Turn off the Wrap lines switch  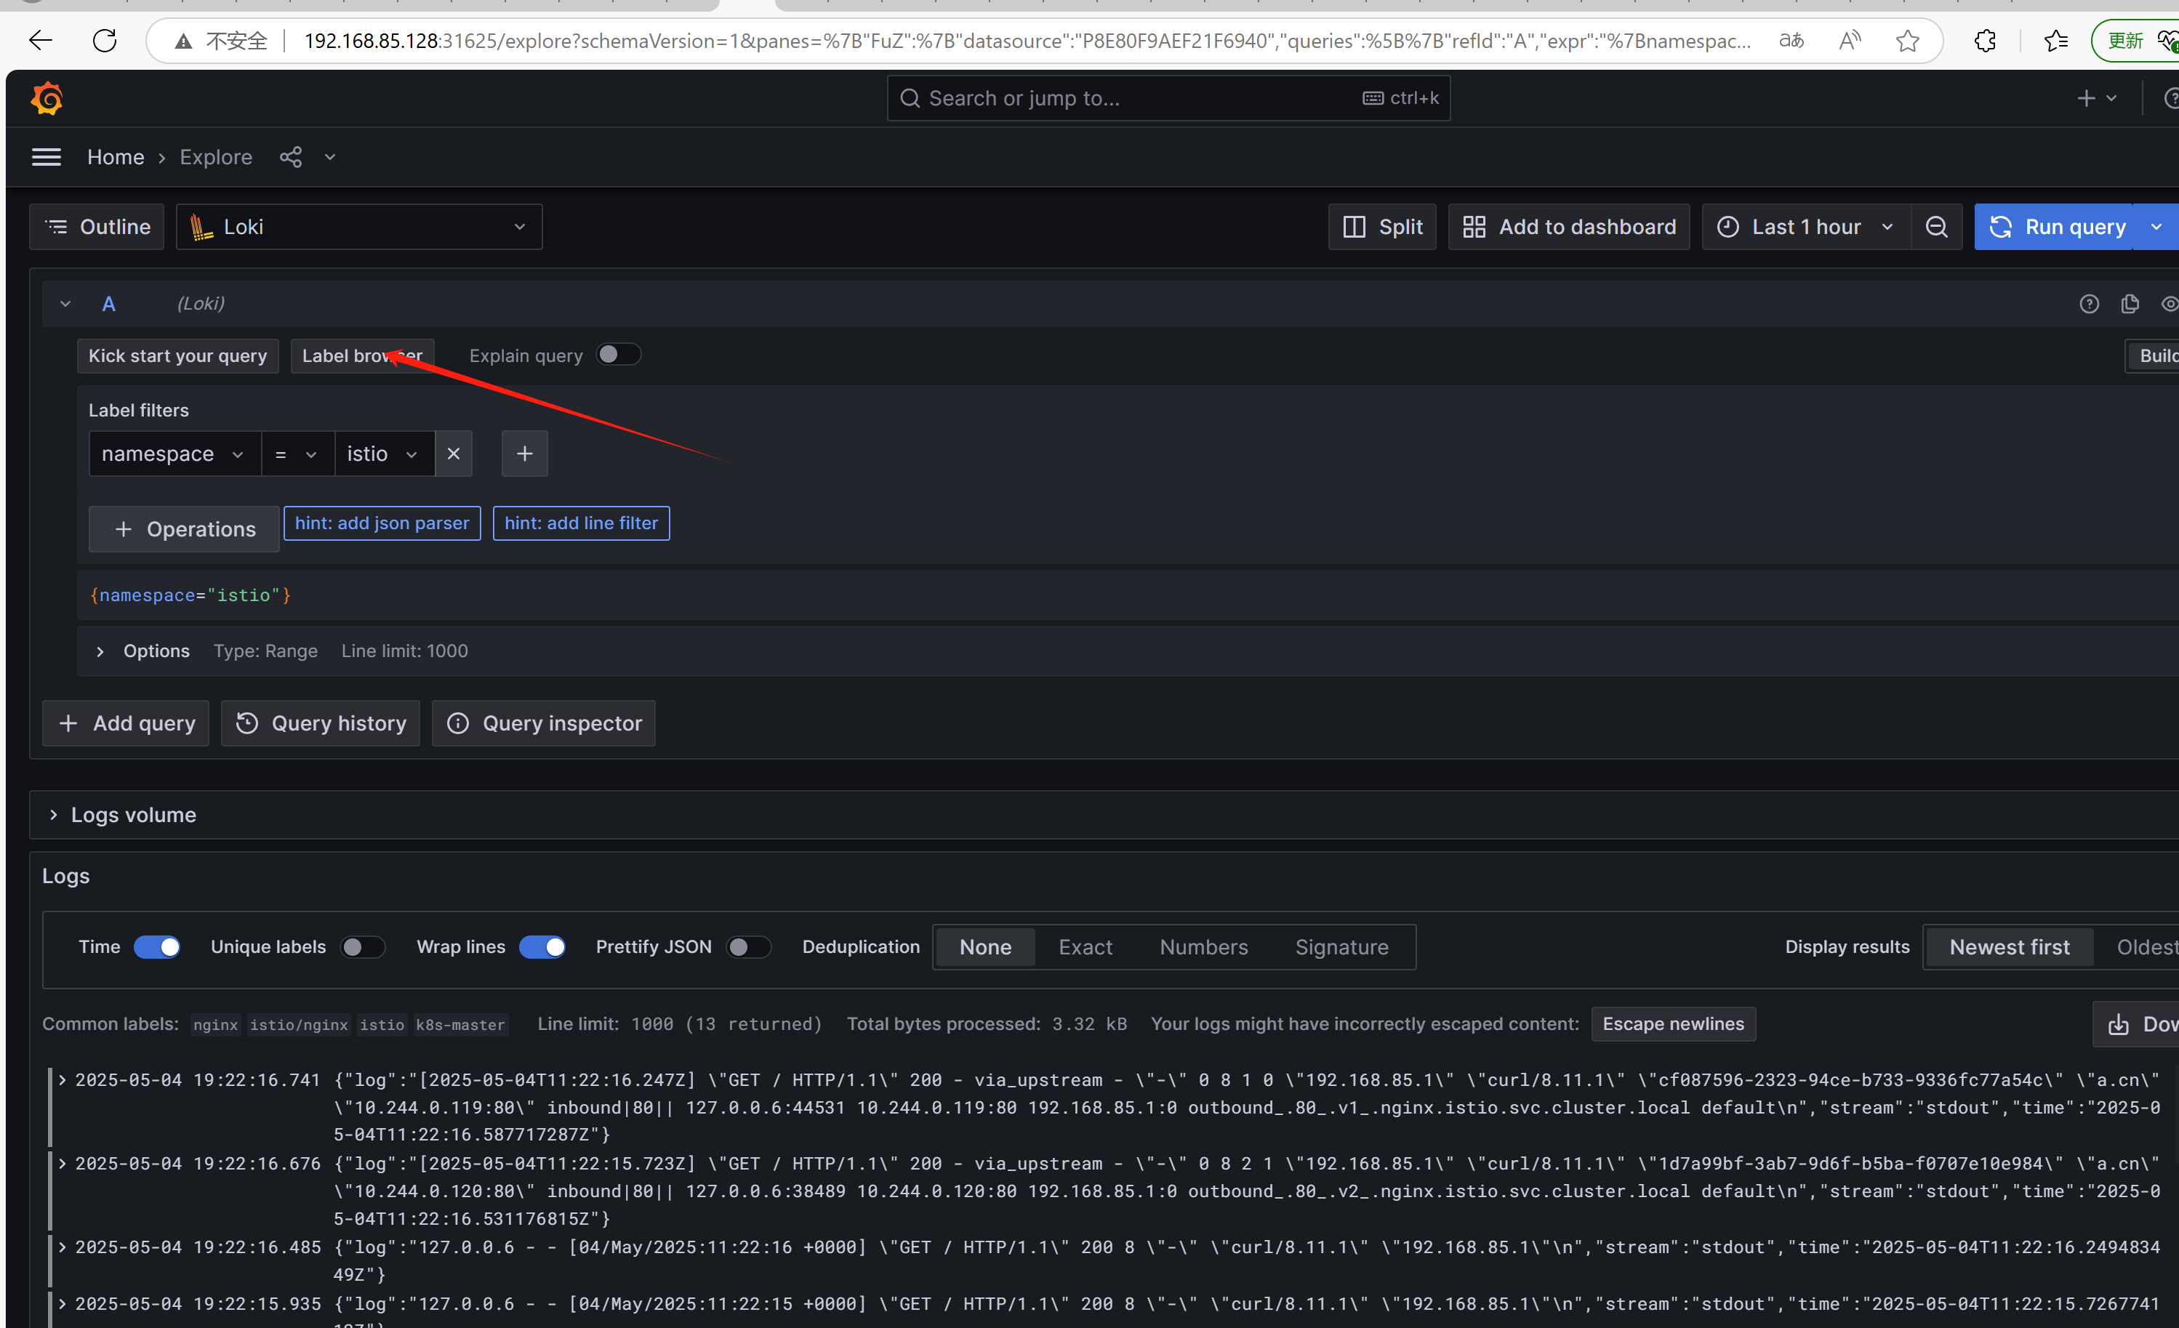pyautogui.click(x=541, y=947)
